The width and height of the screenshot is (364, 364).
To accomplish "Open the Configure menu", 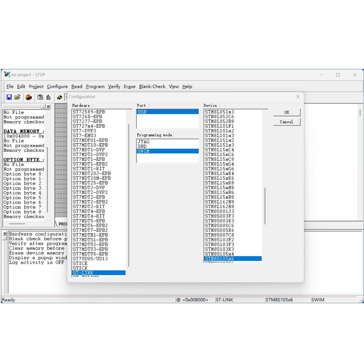I will coord(57,86).
